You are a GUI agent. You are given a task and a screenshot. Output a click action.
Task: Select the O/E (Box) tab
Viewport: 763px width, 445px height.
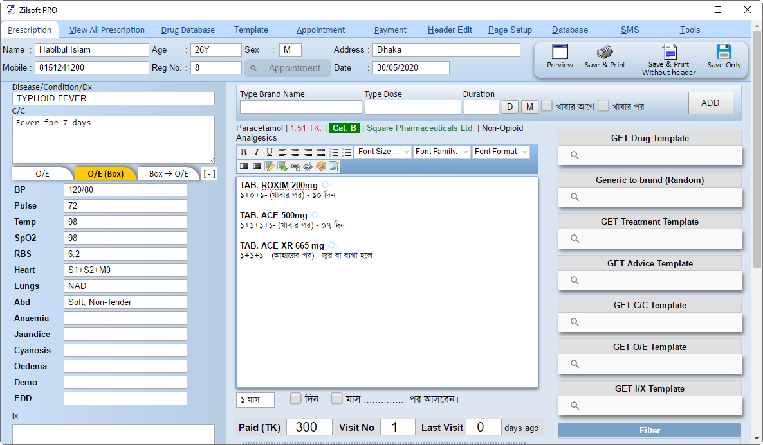point(106,174)
